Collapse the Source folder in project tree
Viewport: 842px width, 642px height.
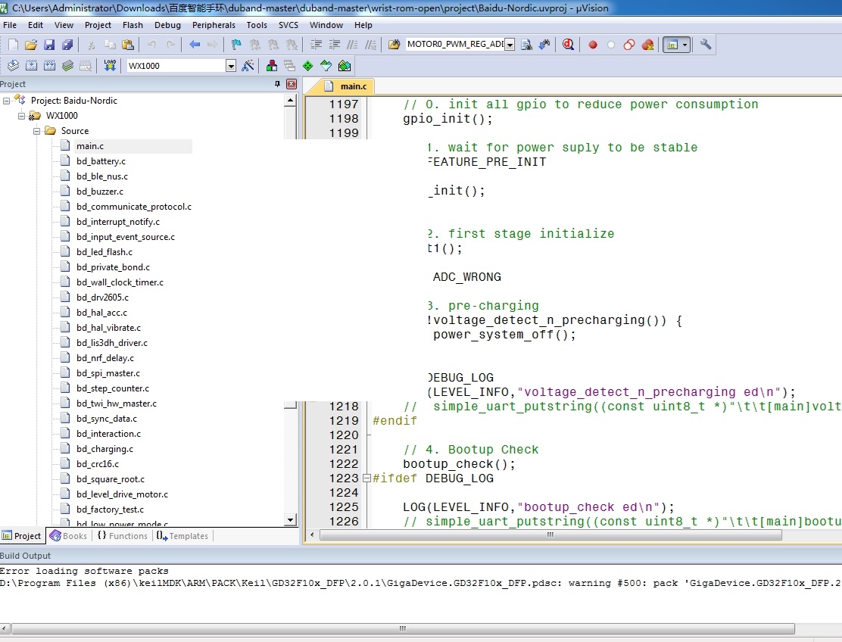36,130
